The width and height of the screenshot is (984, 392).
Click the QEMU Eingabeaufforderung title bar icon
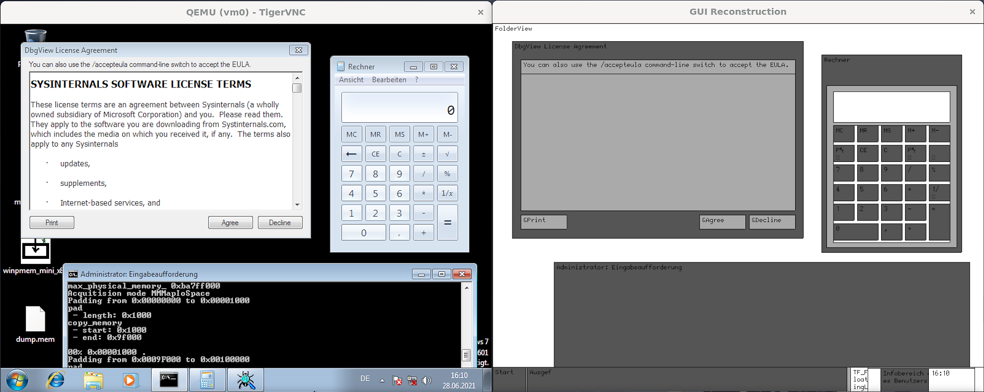coord(73,274)
